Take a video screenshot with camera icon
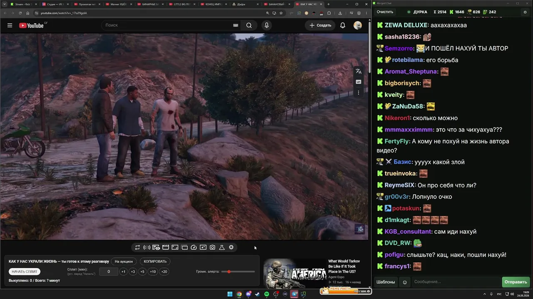 212,248
